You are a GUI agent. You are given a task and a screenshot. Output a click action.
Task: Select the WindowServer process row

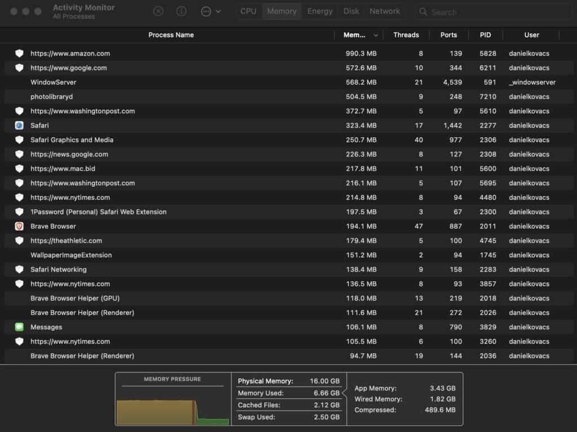289,82
